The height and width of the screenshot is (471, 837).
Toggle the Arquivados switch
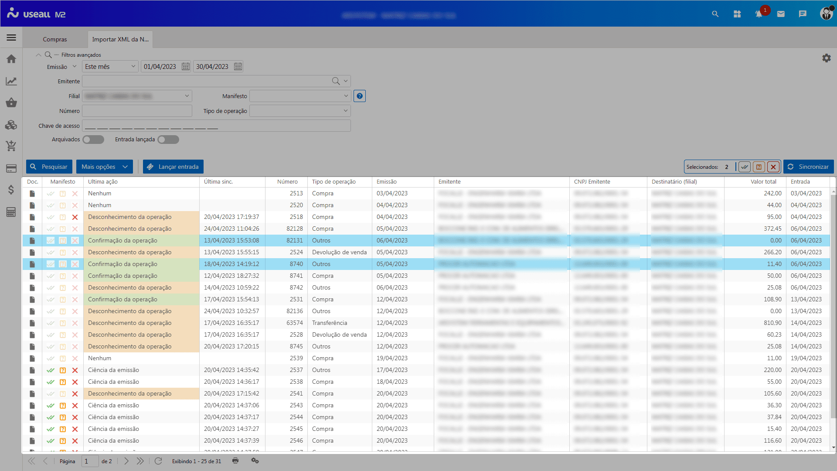[x=93, y=140]
